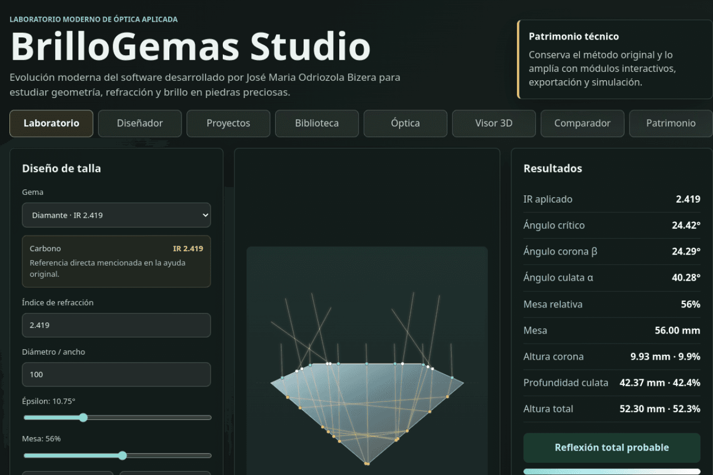This screenshot has height=475, width=713.
Task: Click the Reflexión total probable badge
Action: [612, 448]
